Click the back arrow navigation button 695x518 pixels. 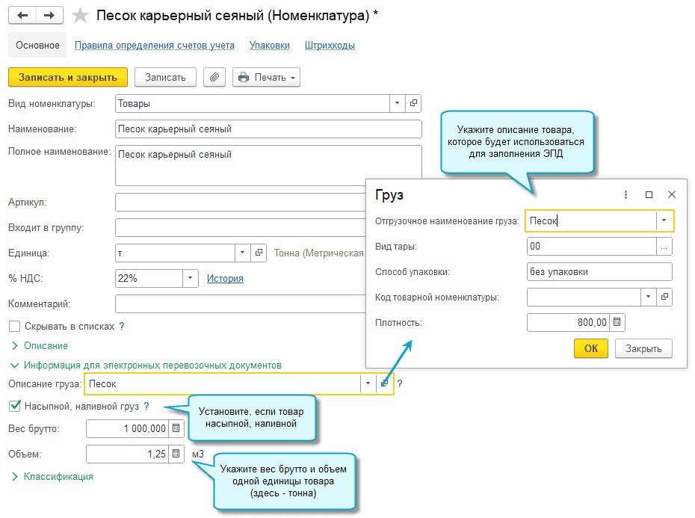(x=22, y=16)
